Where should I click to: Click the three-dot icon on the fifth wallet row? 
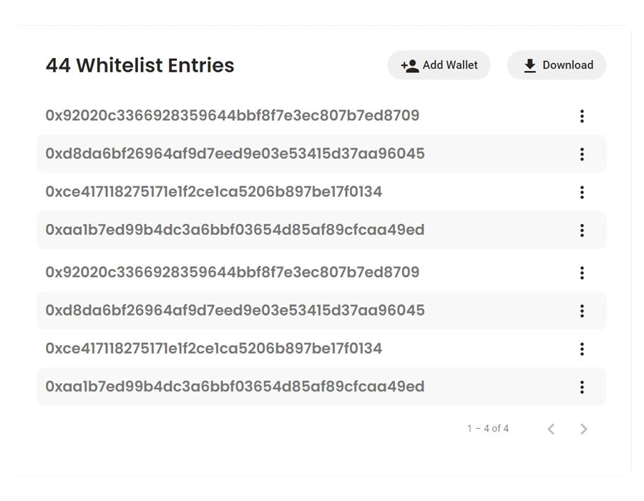point(582,273)
